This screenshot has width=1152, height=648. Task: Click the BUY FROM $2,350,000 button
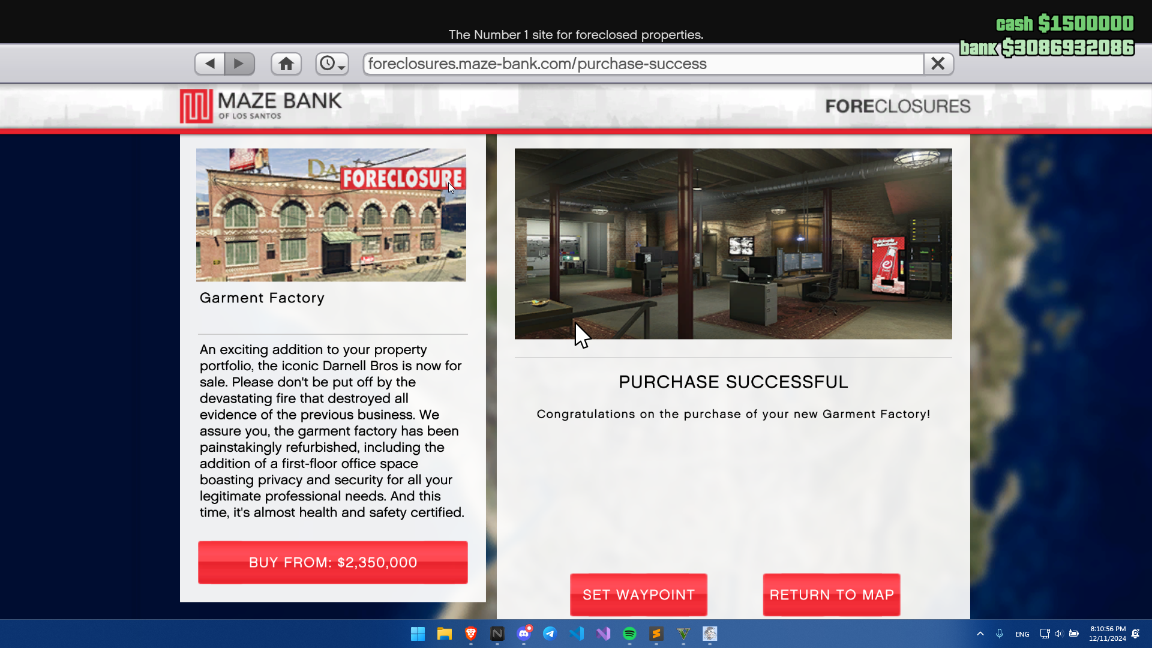pyautogui.click(x=333, y=563)
